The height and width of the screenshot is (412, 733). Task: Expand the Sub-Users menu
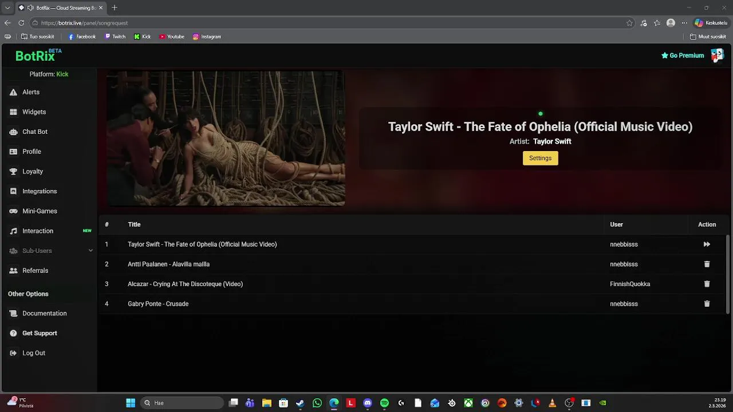tap(50, 251)
